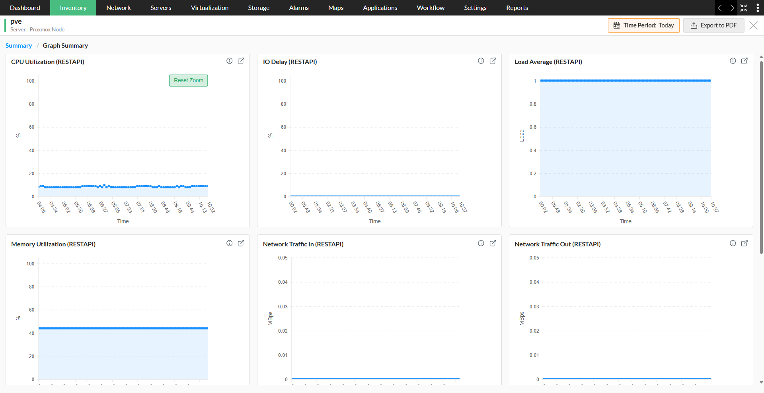
Task: Click the CPU Utilization (RESTAPI) title
Action: coord(48,62)
